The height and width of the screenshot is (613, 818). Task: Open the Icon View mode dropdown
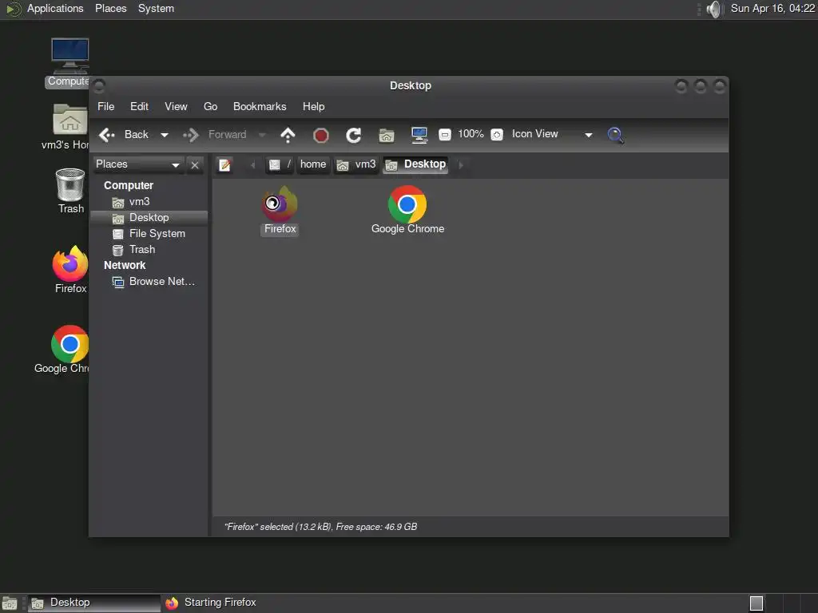pos(551,134)
